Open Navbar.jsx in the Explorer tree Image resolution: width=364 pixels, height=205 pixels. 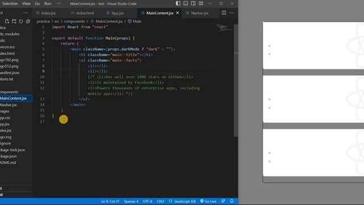[16, 105]
